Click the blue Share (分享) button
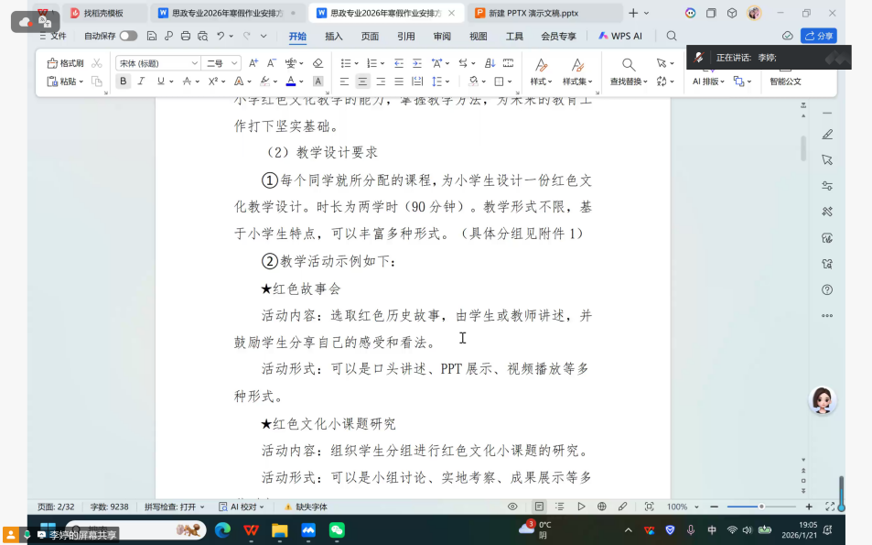Image resolution: width=872 pixels, height=545 pixels. point(818,36)
